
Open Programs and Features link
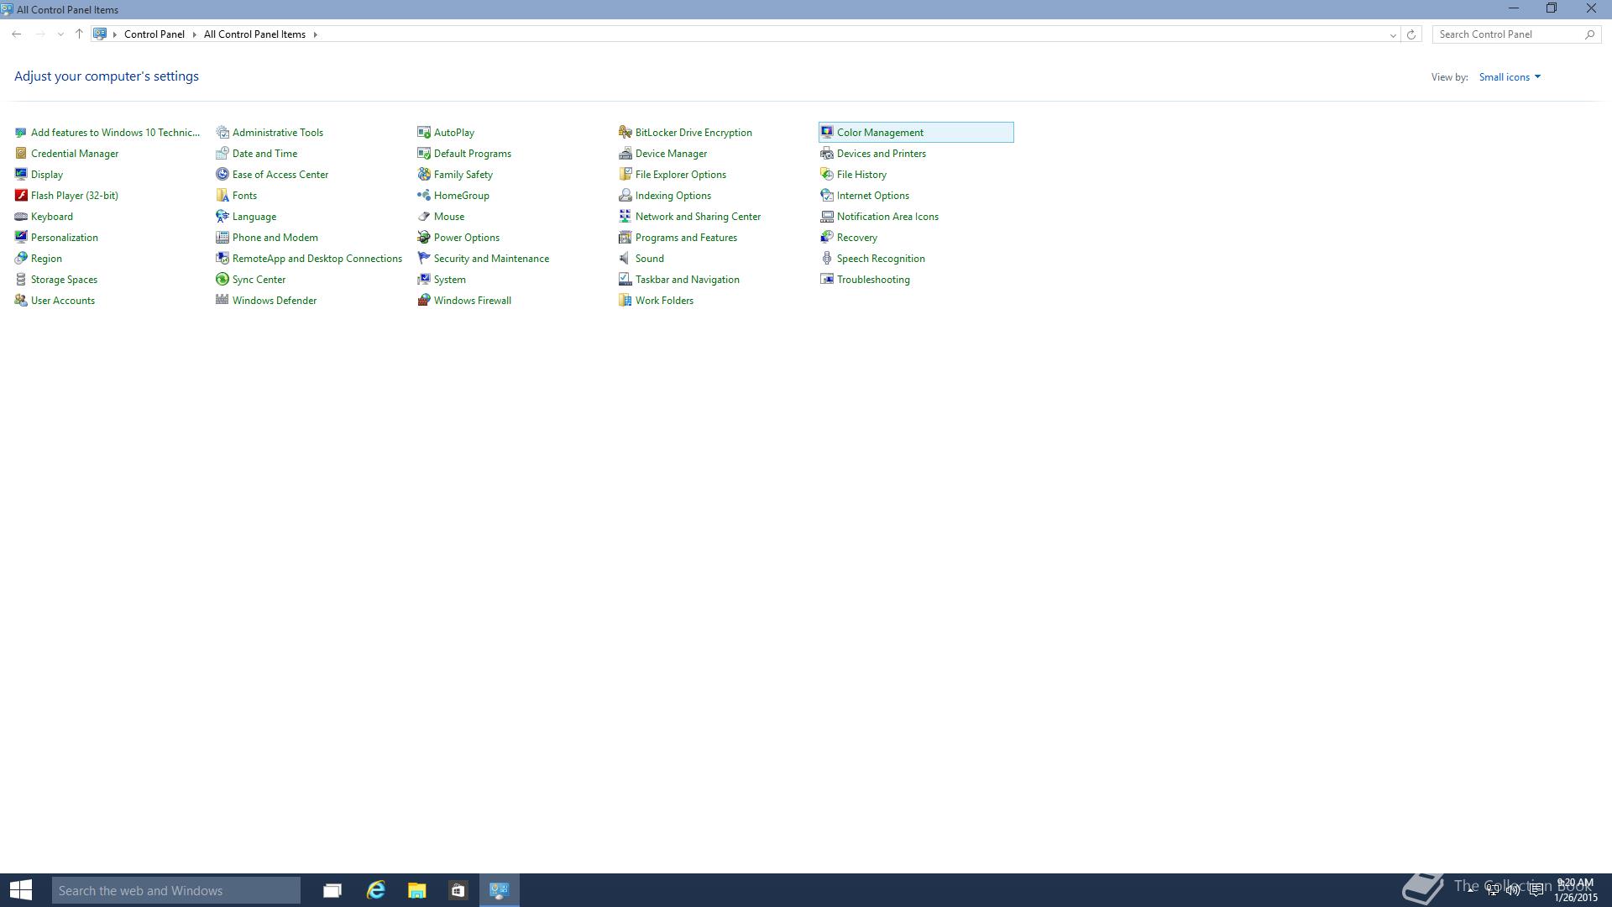click(686, 237)
